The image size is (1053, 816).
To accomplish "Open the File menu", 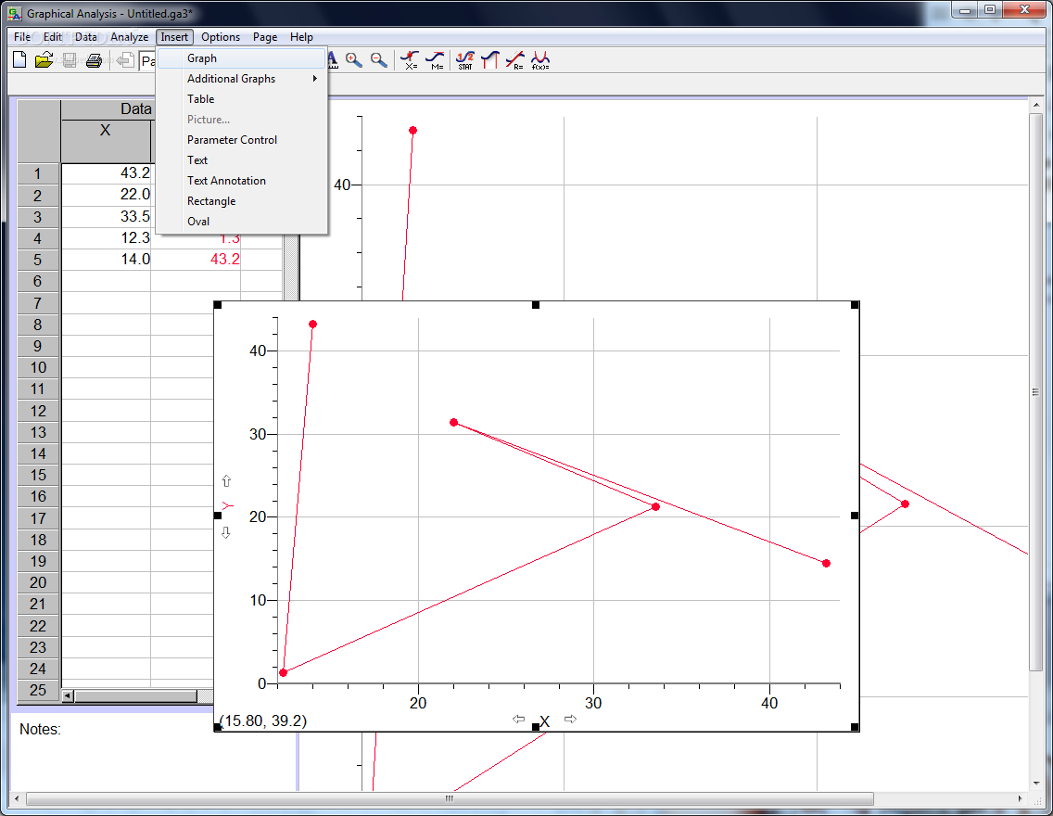I will pos(22,37).
